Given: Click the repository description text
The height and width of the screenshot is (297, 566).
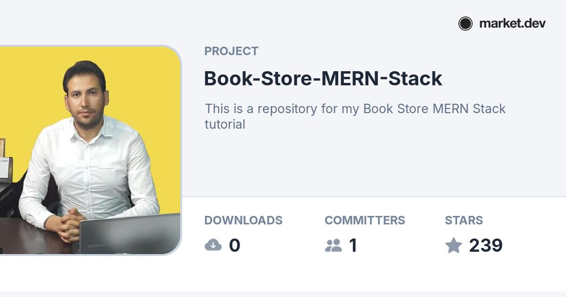Looking at the screenshot, I should click(355, 109).
